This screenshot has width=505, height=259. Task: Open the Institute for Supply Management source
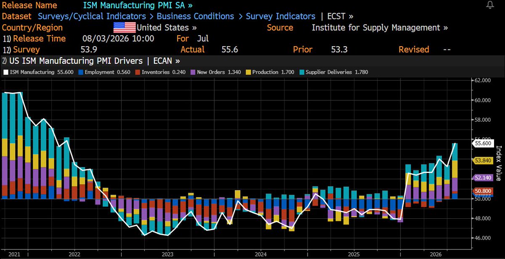[380, 28]
